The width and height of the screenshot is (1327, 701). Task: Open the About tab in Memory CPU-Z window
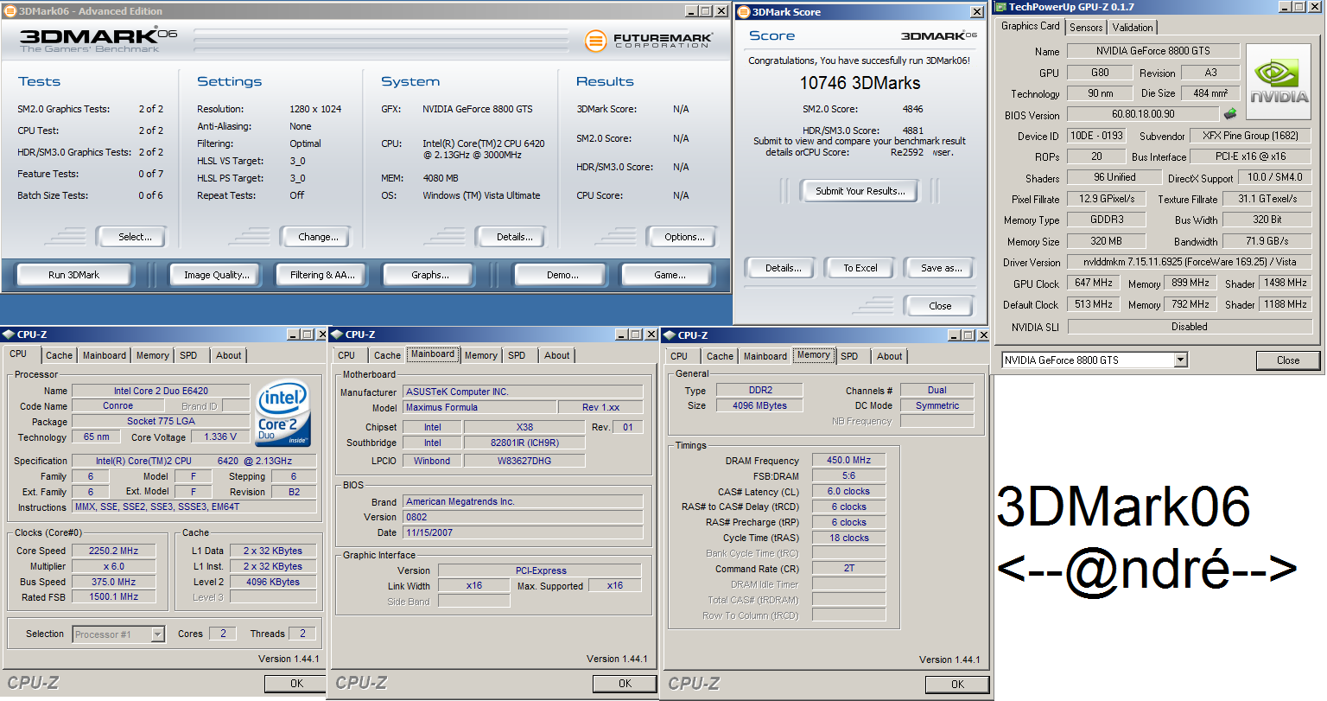[889, 356]
